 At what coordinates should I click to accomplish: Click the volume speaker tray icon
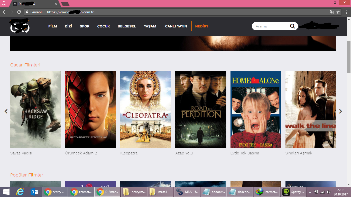pyautogui.click(x=328, y=192)
